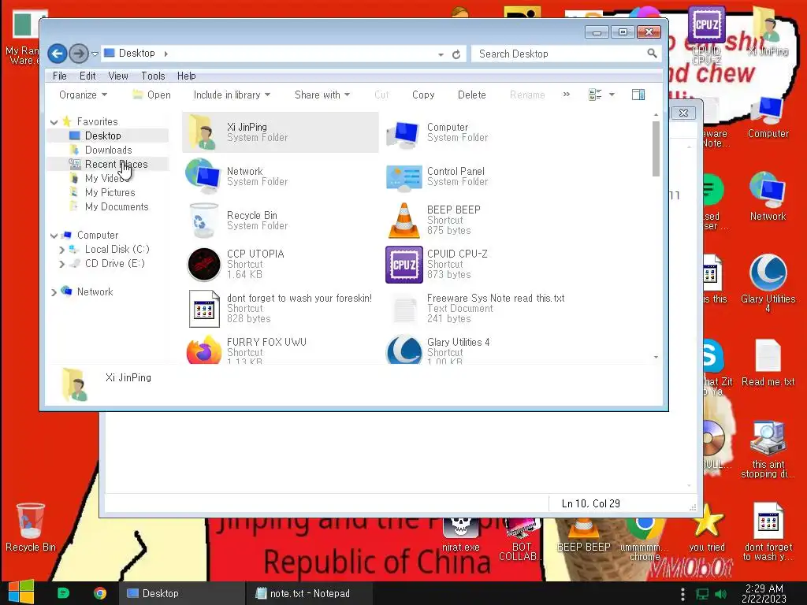Open the Tools menu

153,76
